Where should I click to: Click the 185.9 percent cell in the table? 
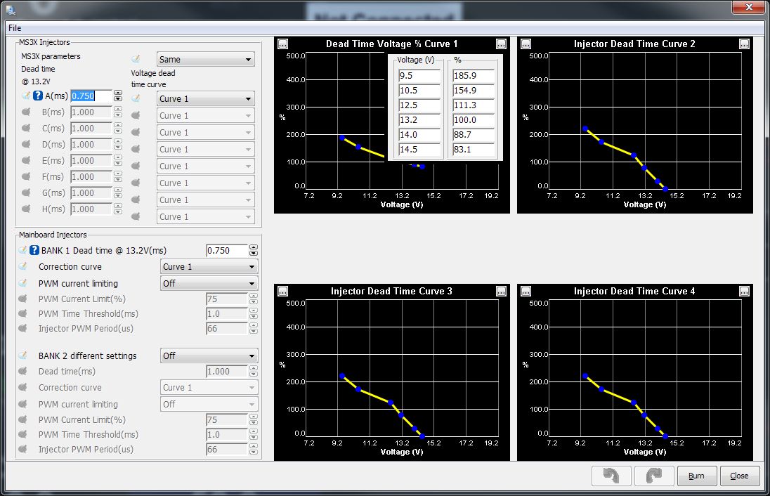[473, 75]
